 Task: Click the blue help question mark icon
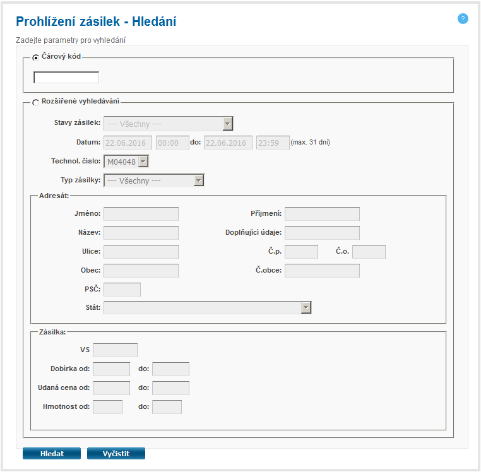pos(463,19)
